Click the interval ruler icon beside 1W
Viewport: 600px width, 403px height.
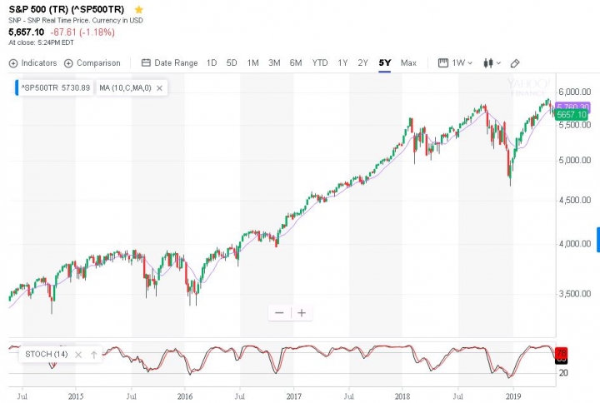(443, 63)
